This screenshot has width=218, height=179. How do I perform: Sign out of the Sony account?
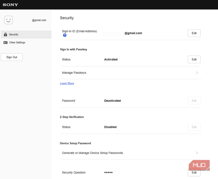(x=12, y=57)
